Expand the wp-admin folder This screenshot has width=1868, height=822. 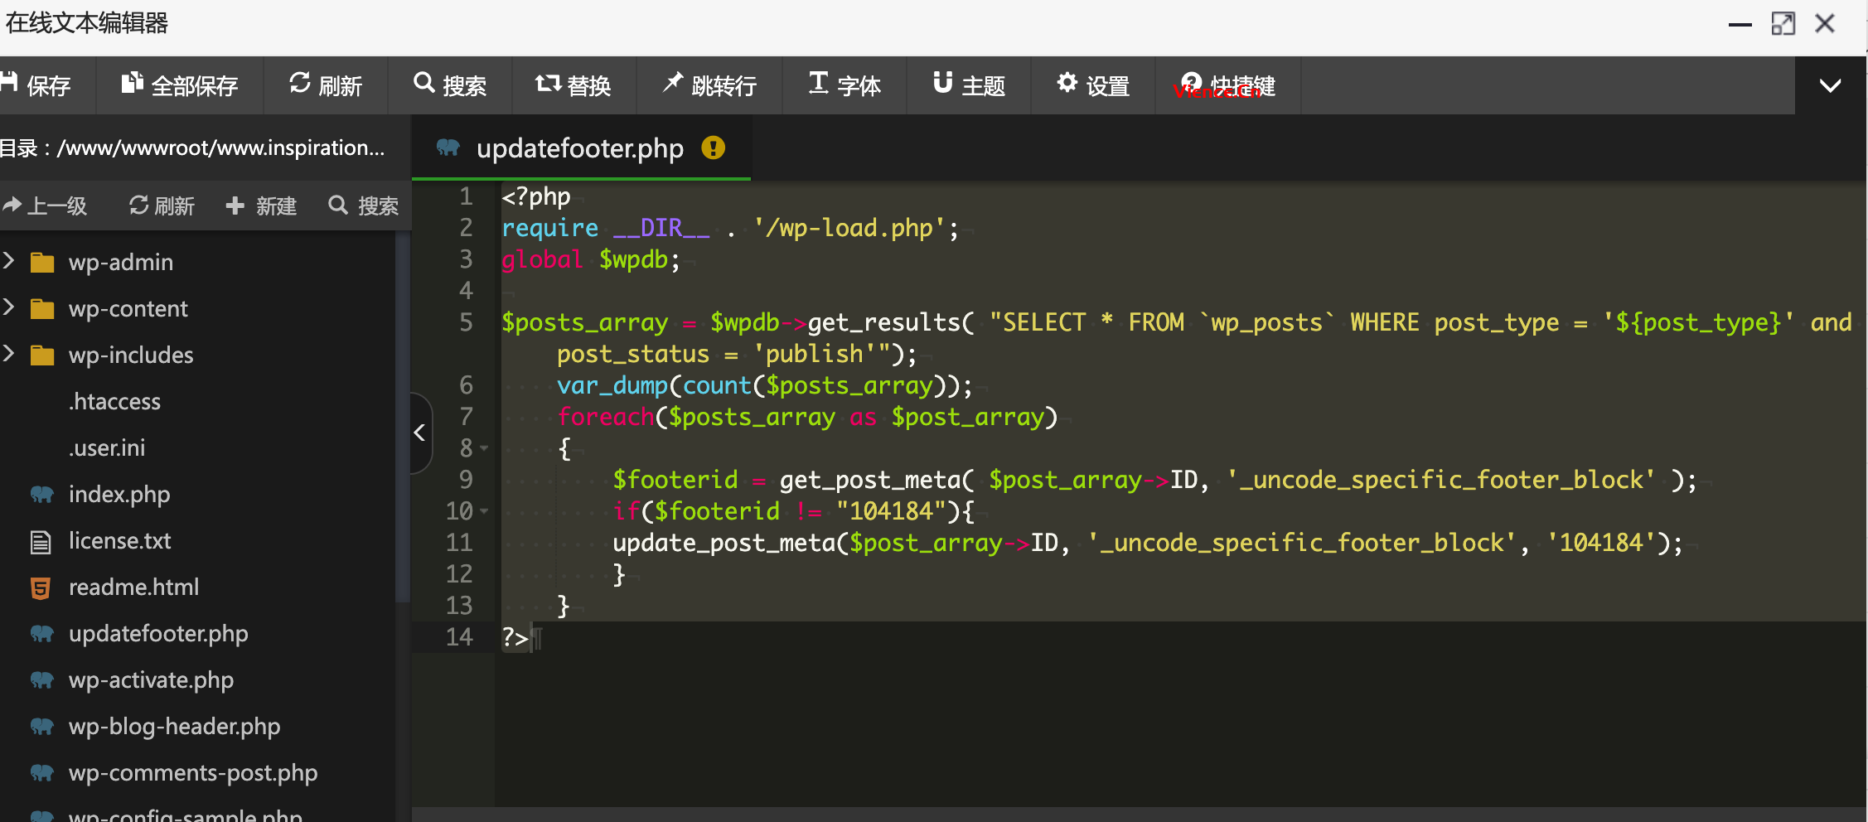(10, 262)
